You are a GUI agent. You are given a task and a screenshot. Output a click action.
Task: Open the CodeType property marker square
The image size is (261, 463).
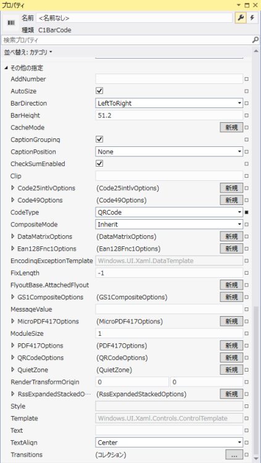click(x=247, y=212)
